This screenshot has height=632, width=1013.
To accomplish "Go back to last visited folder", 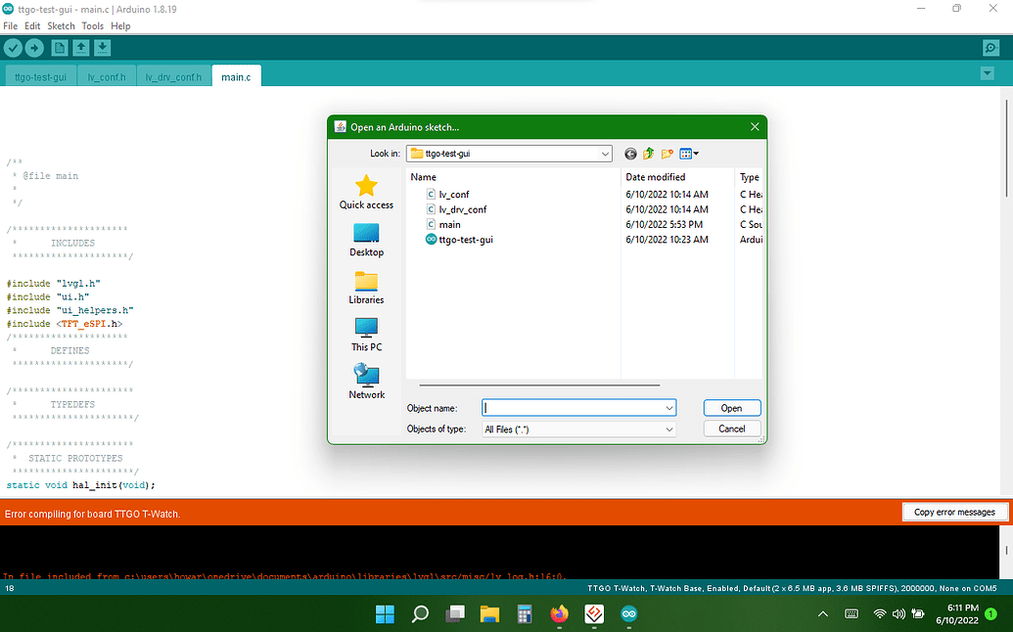I will pos(630,154).
